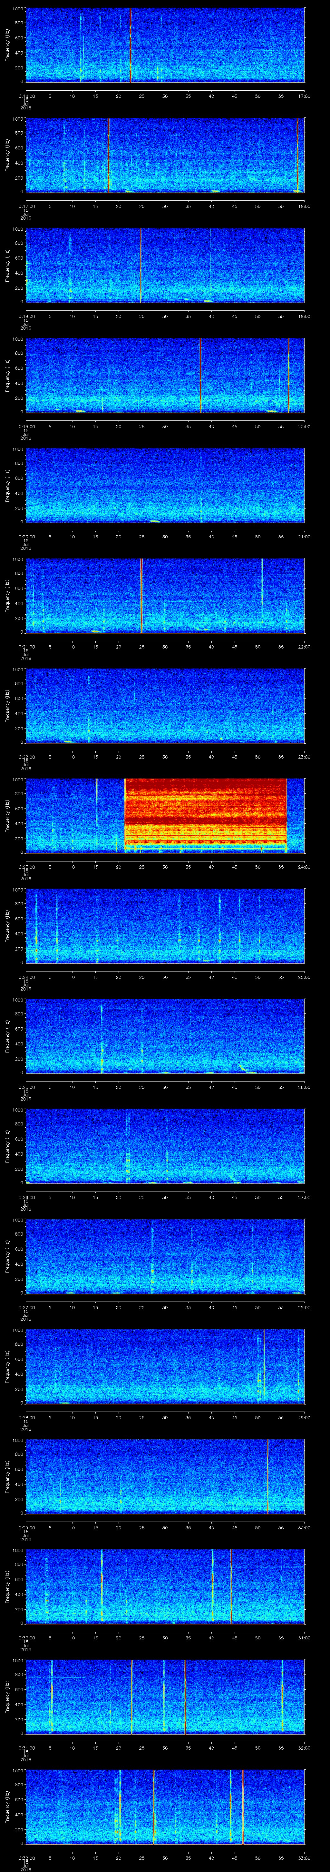Click the "0:16:00" start time label
Viewport: 330px width, 1872px height.
[26, 96]
